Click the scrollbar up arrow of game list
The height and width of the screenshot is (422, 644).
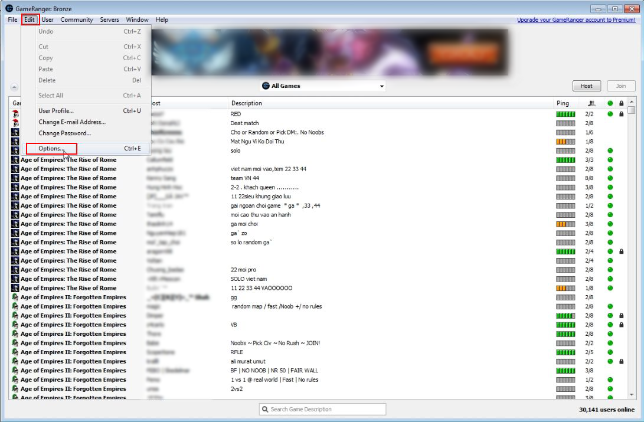point(632,102)
